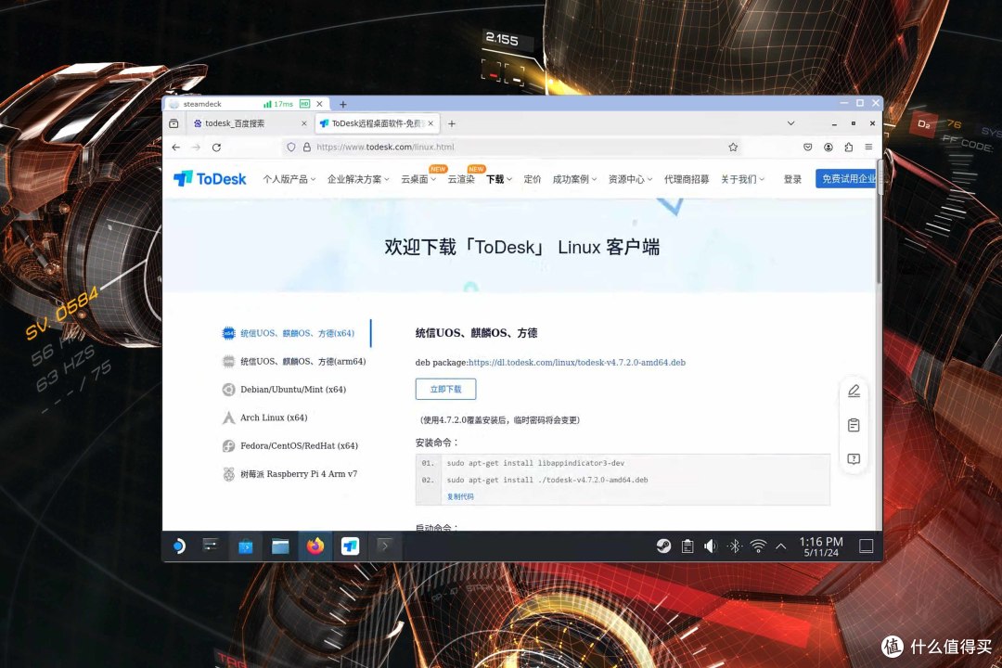1002x668 pixels.
Task: Go forward with browser forward arrow
Action: 196,148
